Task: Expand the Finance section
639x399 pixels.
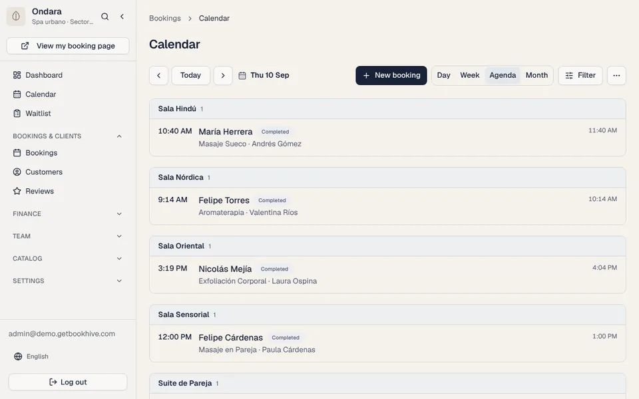Action: [x=68, y=213]
